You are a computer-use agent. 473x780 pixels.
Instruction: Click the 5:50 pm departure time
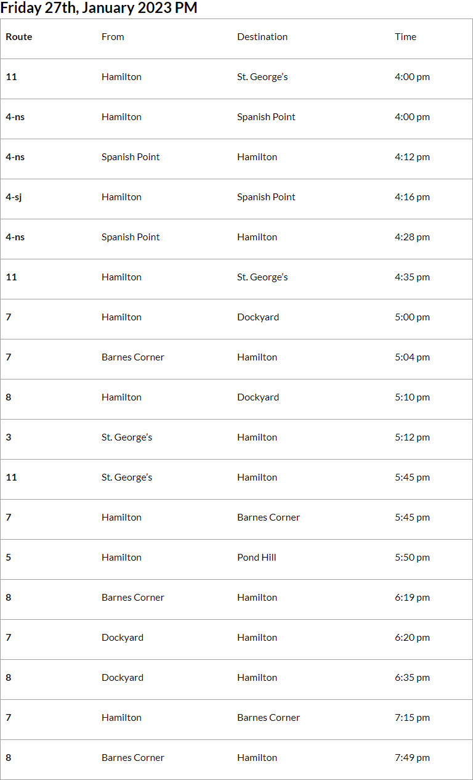(412, 558)
